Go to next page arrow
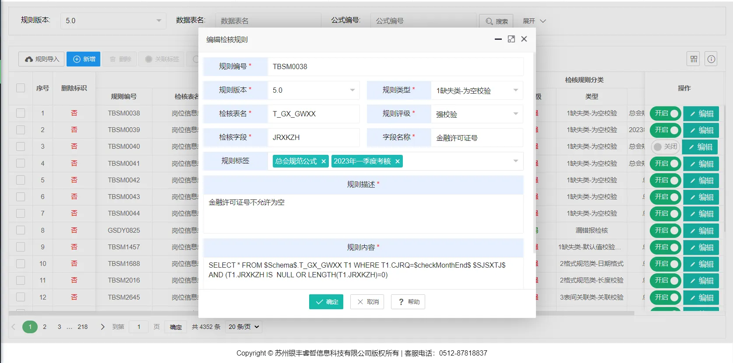This screenshot has height=363, width=733. coord(102,327)
